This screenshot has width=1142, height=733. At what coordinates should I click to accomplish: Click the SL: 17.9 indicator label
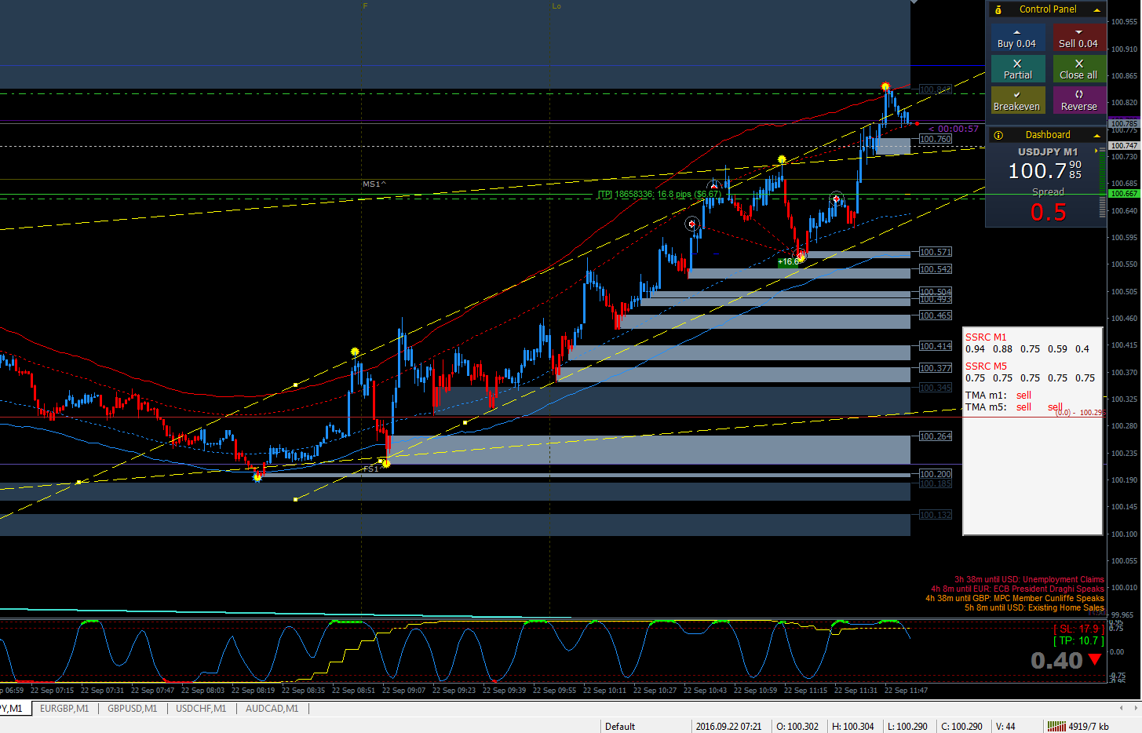(1078, 629)
